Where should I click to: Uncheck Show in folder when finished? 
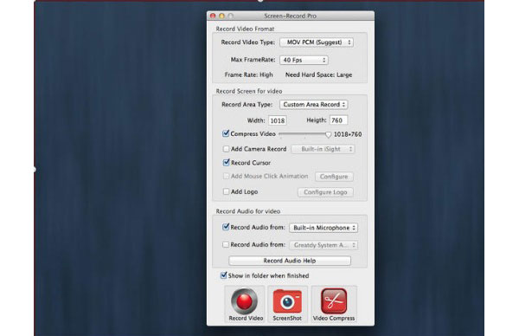tap(224, 275)
